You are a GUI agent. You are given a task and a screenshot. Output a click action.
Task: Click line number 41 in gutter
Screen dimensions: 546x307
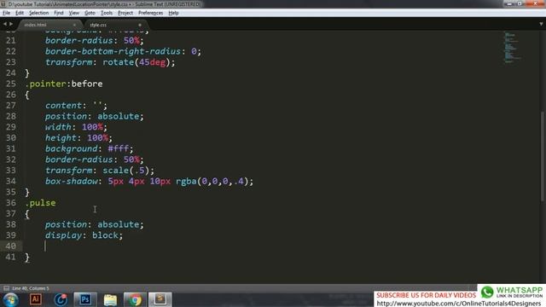11,257
